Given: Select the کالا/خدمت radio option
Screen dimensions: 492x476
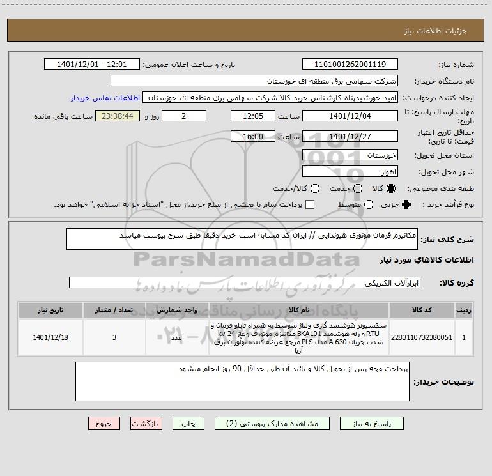Looking at the screenshot, I should click(x=315, y=188).
